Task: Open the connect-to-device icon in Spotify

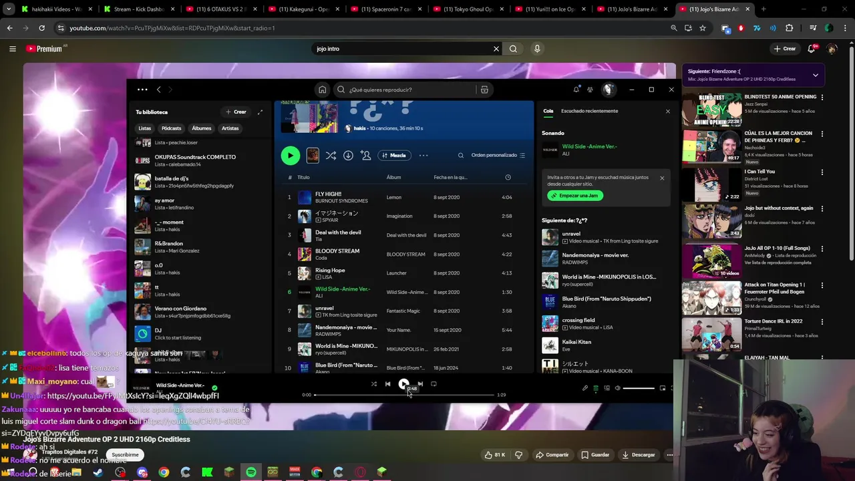Action: point(607,388)
